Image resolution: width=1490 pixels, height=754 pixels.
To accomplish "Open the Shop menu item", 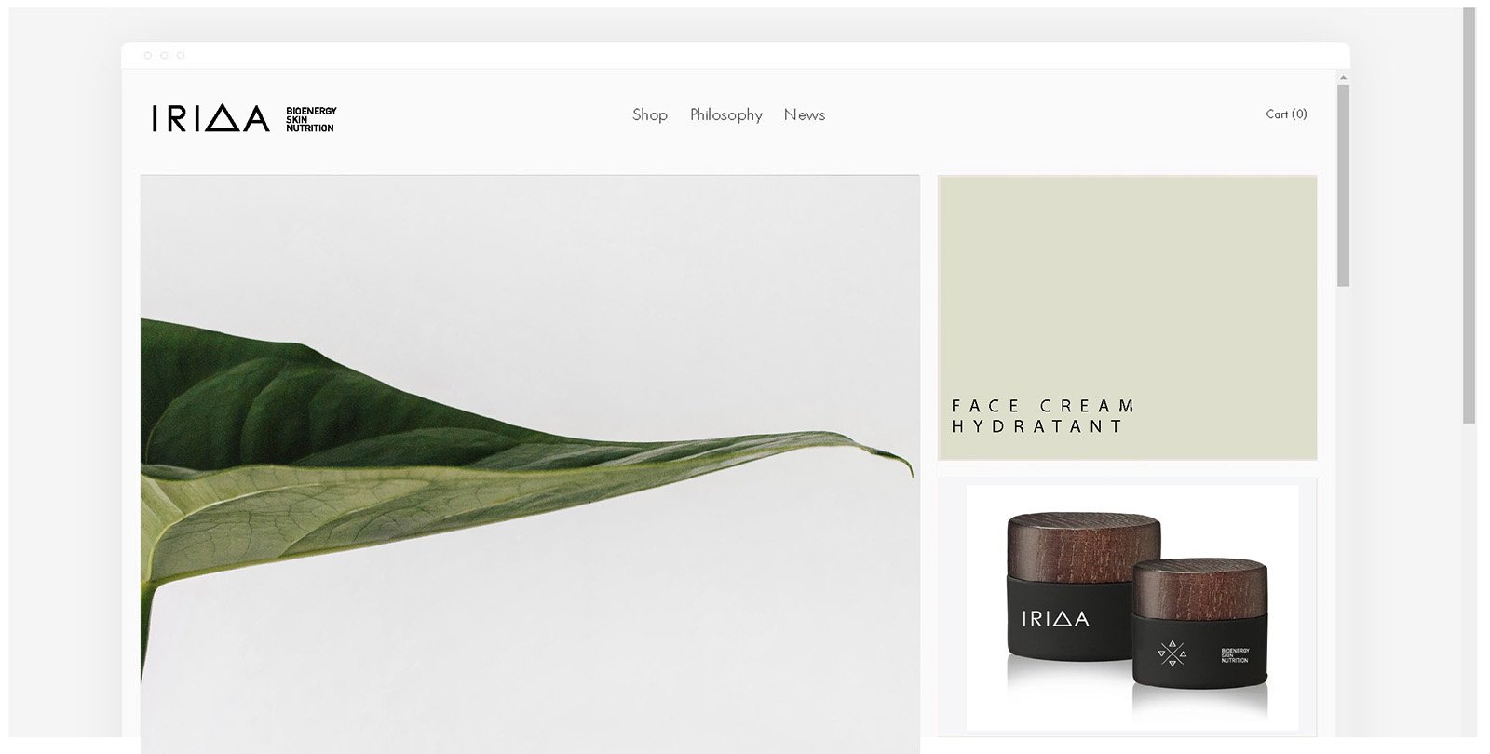I will pyautogui.click(x=650, y=114).
